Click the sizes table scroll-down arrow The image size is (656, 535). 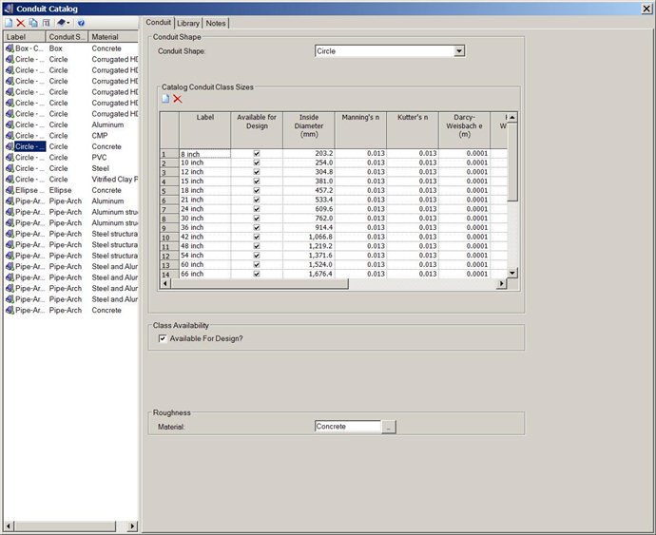pyautogui.click(x=512, y=273)
